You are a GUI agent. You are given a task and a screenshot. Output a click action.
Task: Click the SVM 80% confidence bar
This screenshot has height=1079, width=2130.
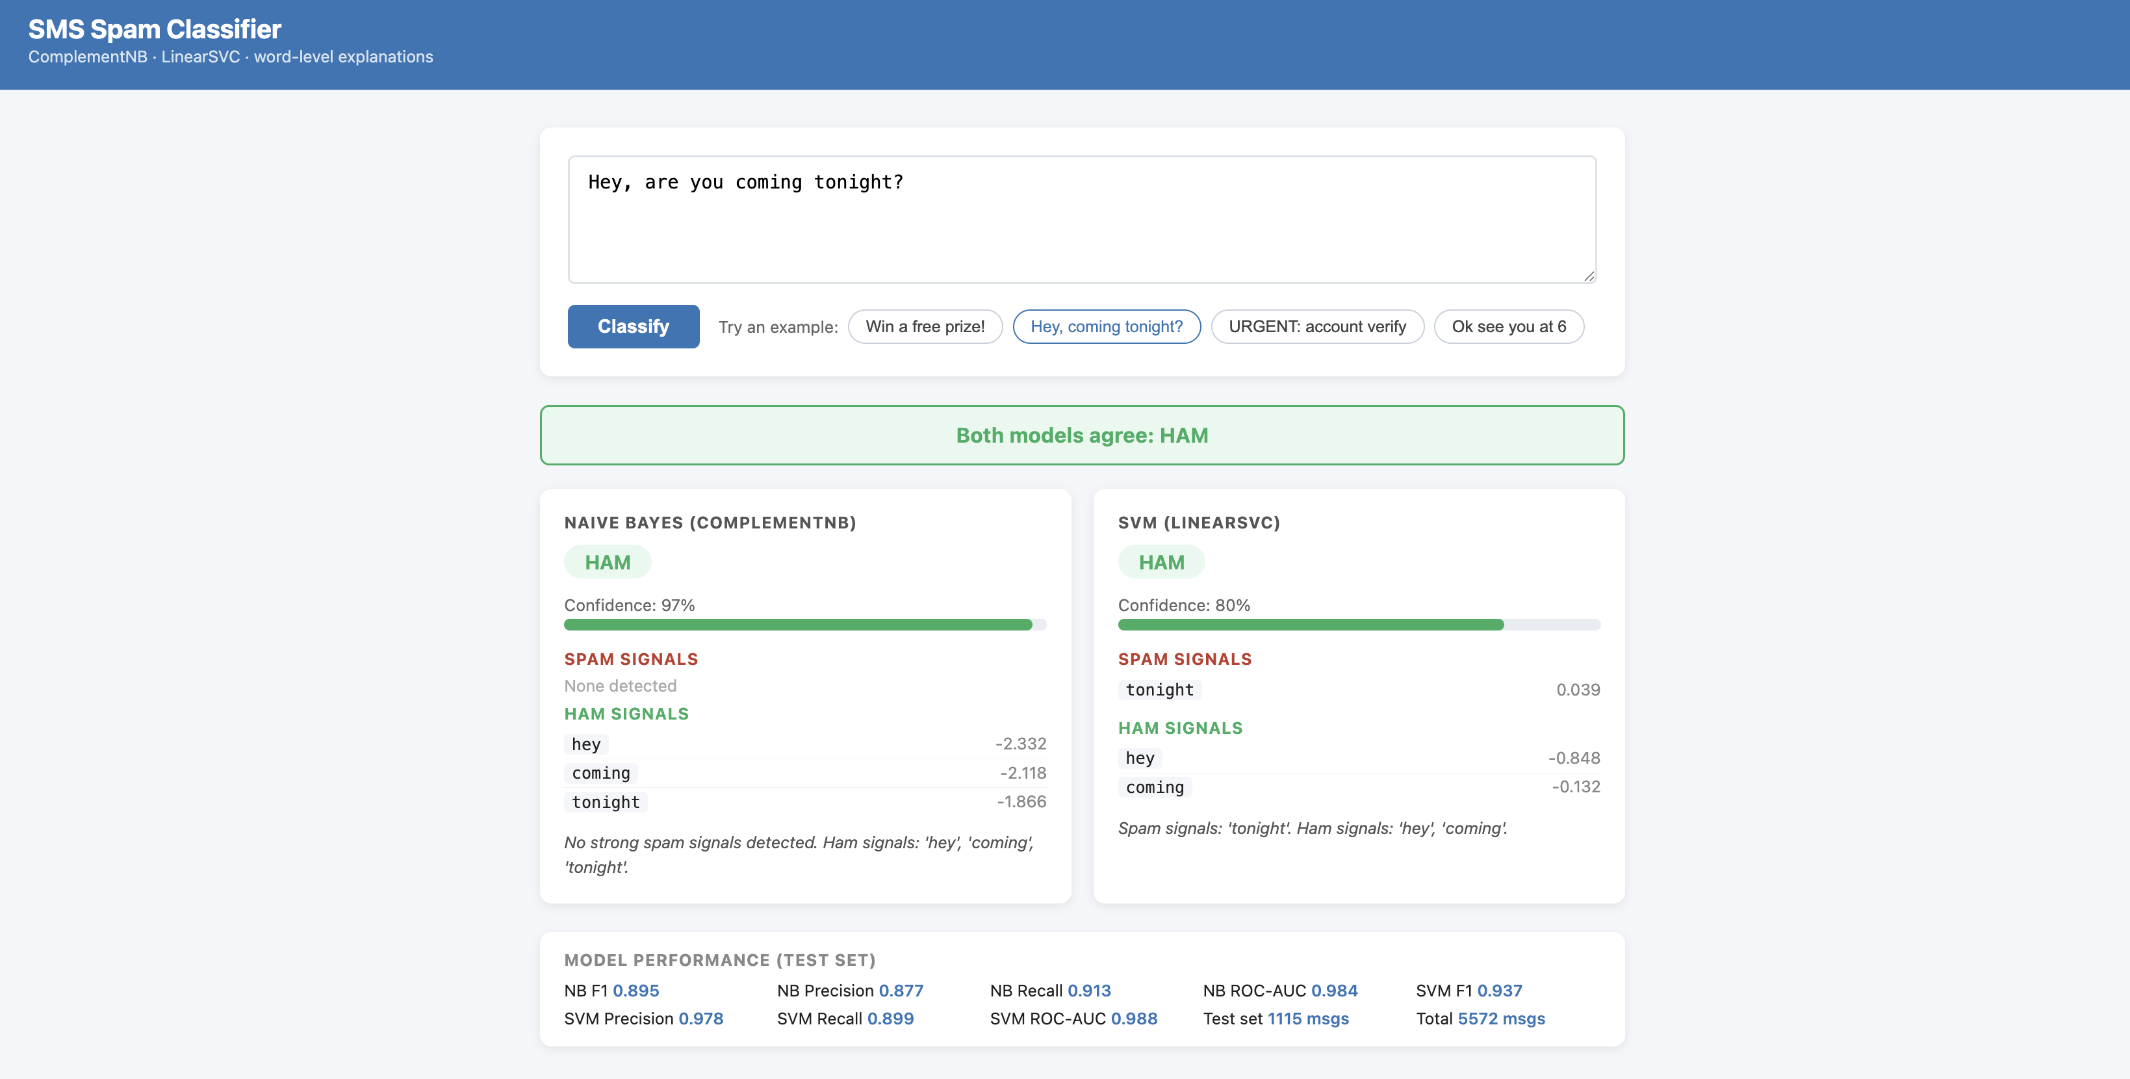tap(1359, 625)
